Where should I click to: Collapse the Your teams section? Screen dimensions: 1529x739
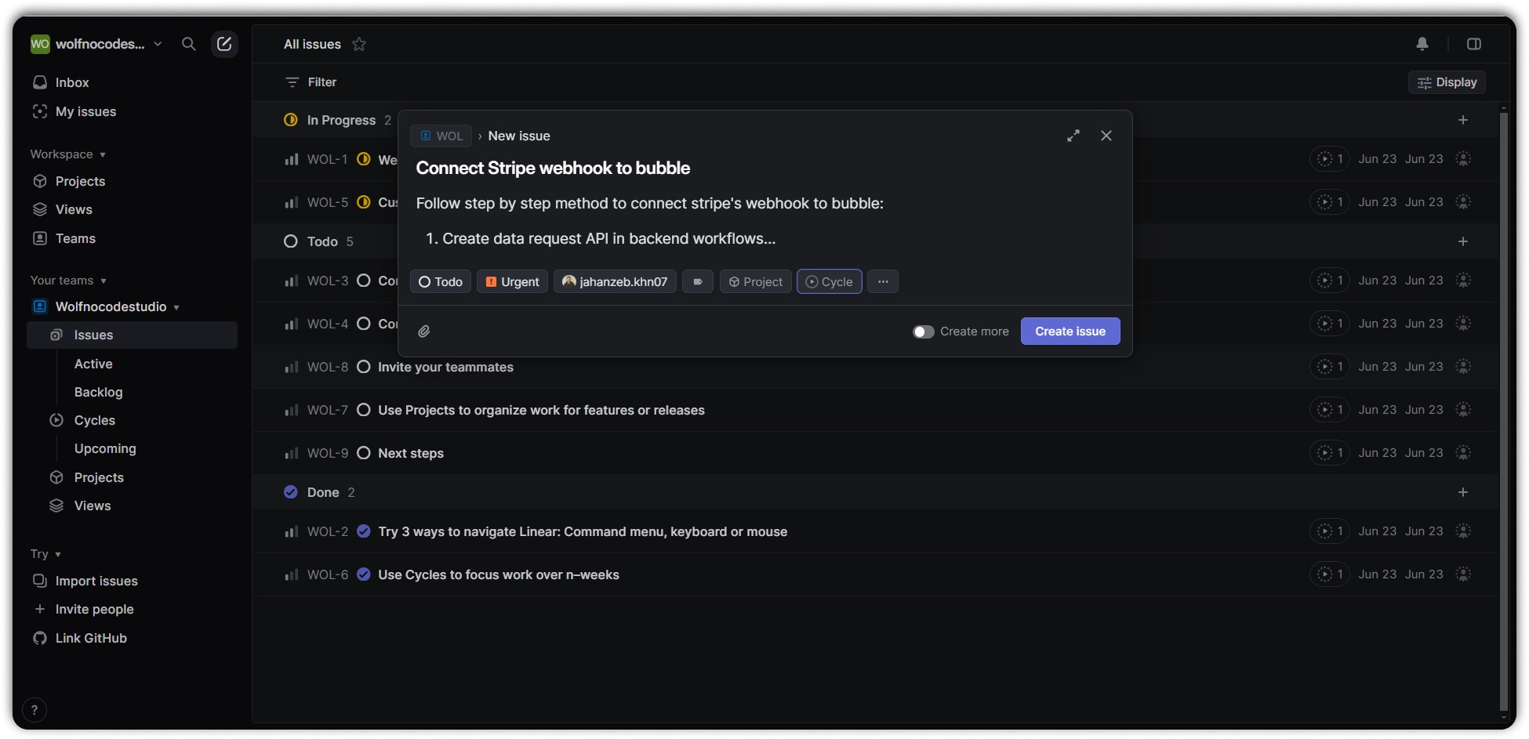coord(68,281)
